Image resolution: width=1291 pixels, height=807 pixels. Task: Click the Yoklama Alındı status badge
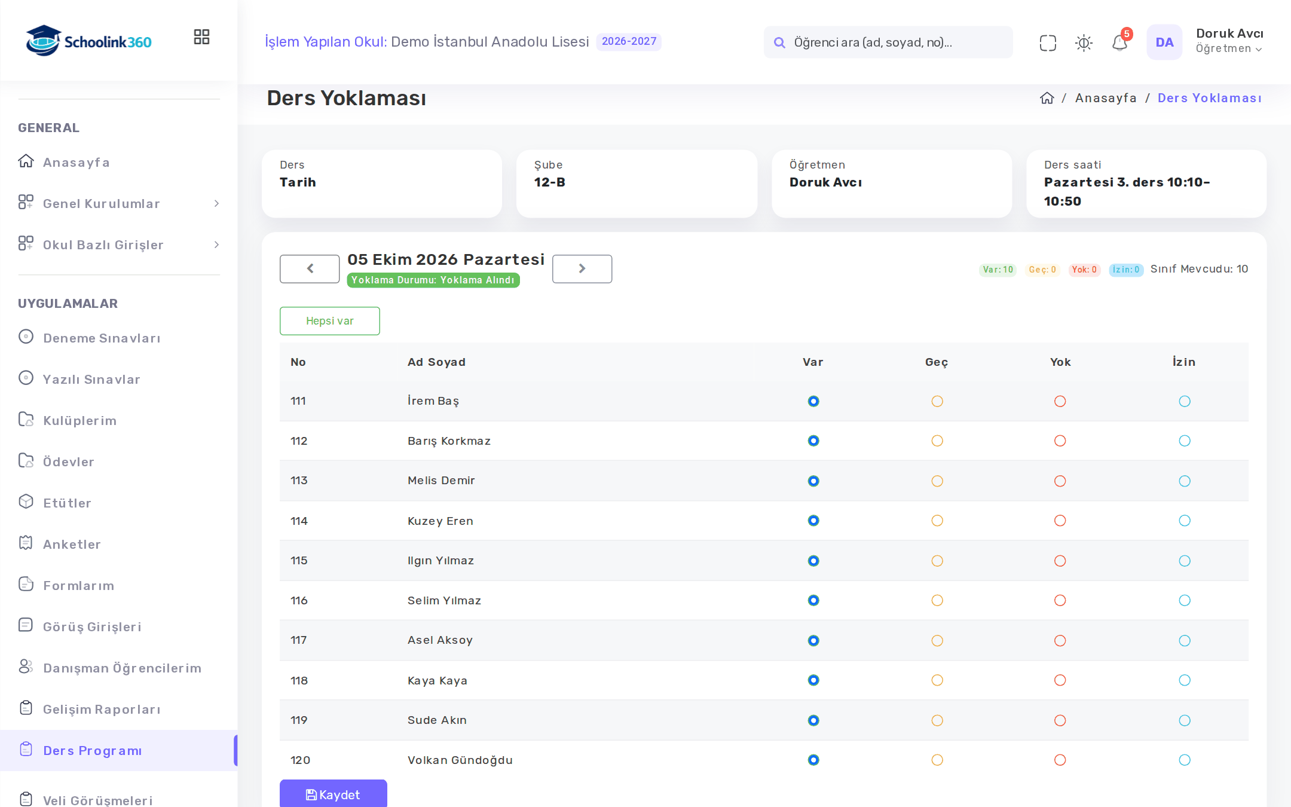pyautogui.click(x=433, y=280)
